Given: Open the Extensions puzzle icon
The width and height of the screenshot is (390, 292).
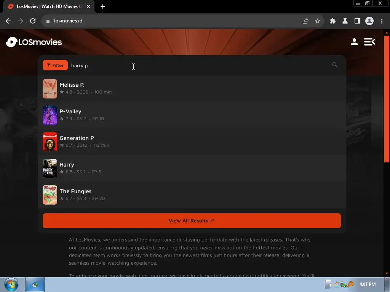Looking at the screenshot, I should point(333,21).
